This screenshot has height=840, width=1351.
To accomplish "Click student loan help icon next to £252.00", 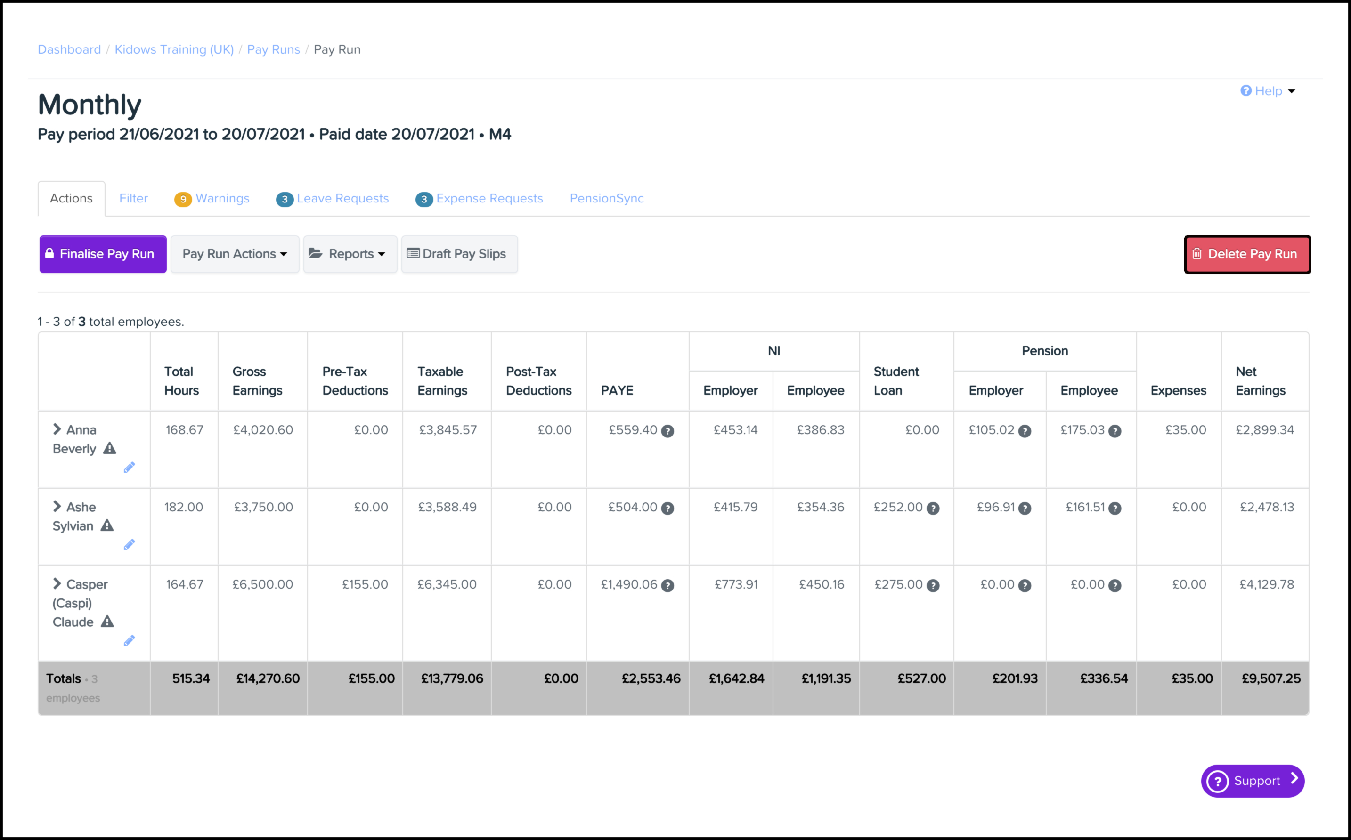I will [x=933, y=509].
